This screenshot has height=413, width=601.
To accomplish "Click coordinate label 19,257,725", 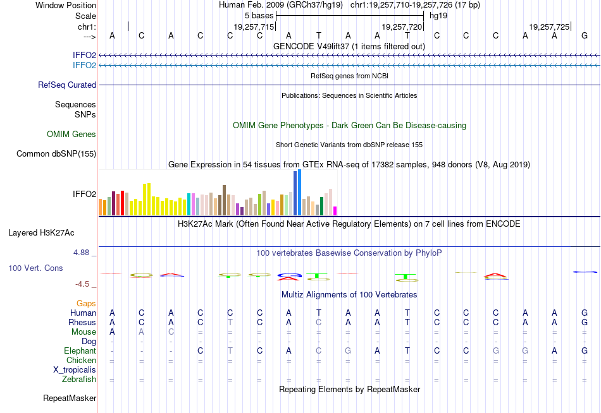I will tap(549, 27).
